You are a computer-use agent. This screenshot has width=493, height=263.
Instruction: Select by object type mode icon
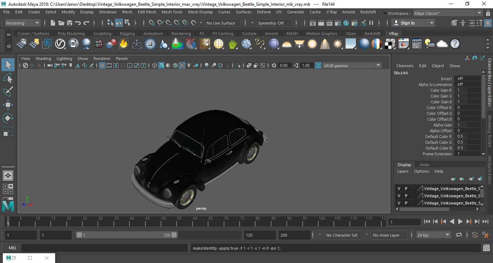click(x=119, y=23)
